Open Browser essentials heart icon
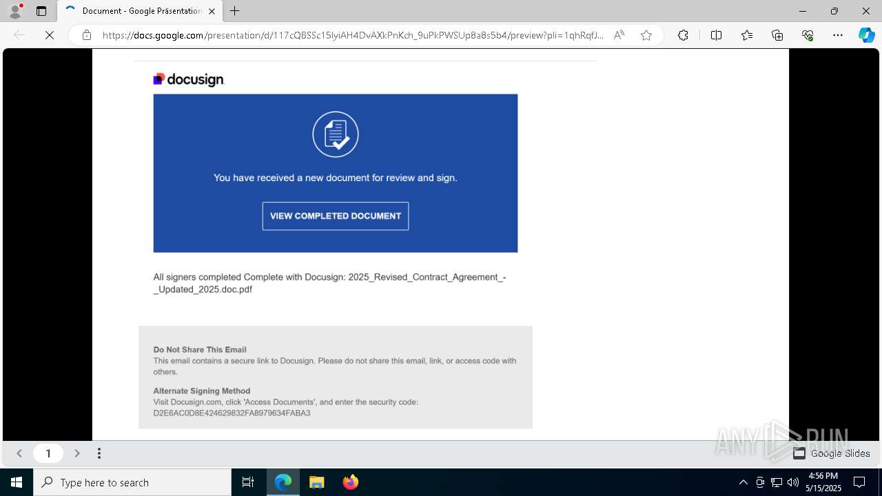Viewport: 882px width, 496px height. pos(808,35)
